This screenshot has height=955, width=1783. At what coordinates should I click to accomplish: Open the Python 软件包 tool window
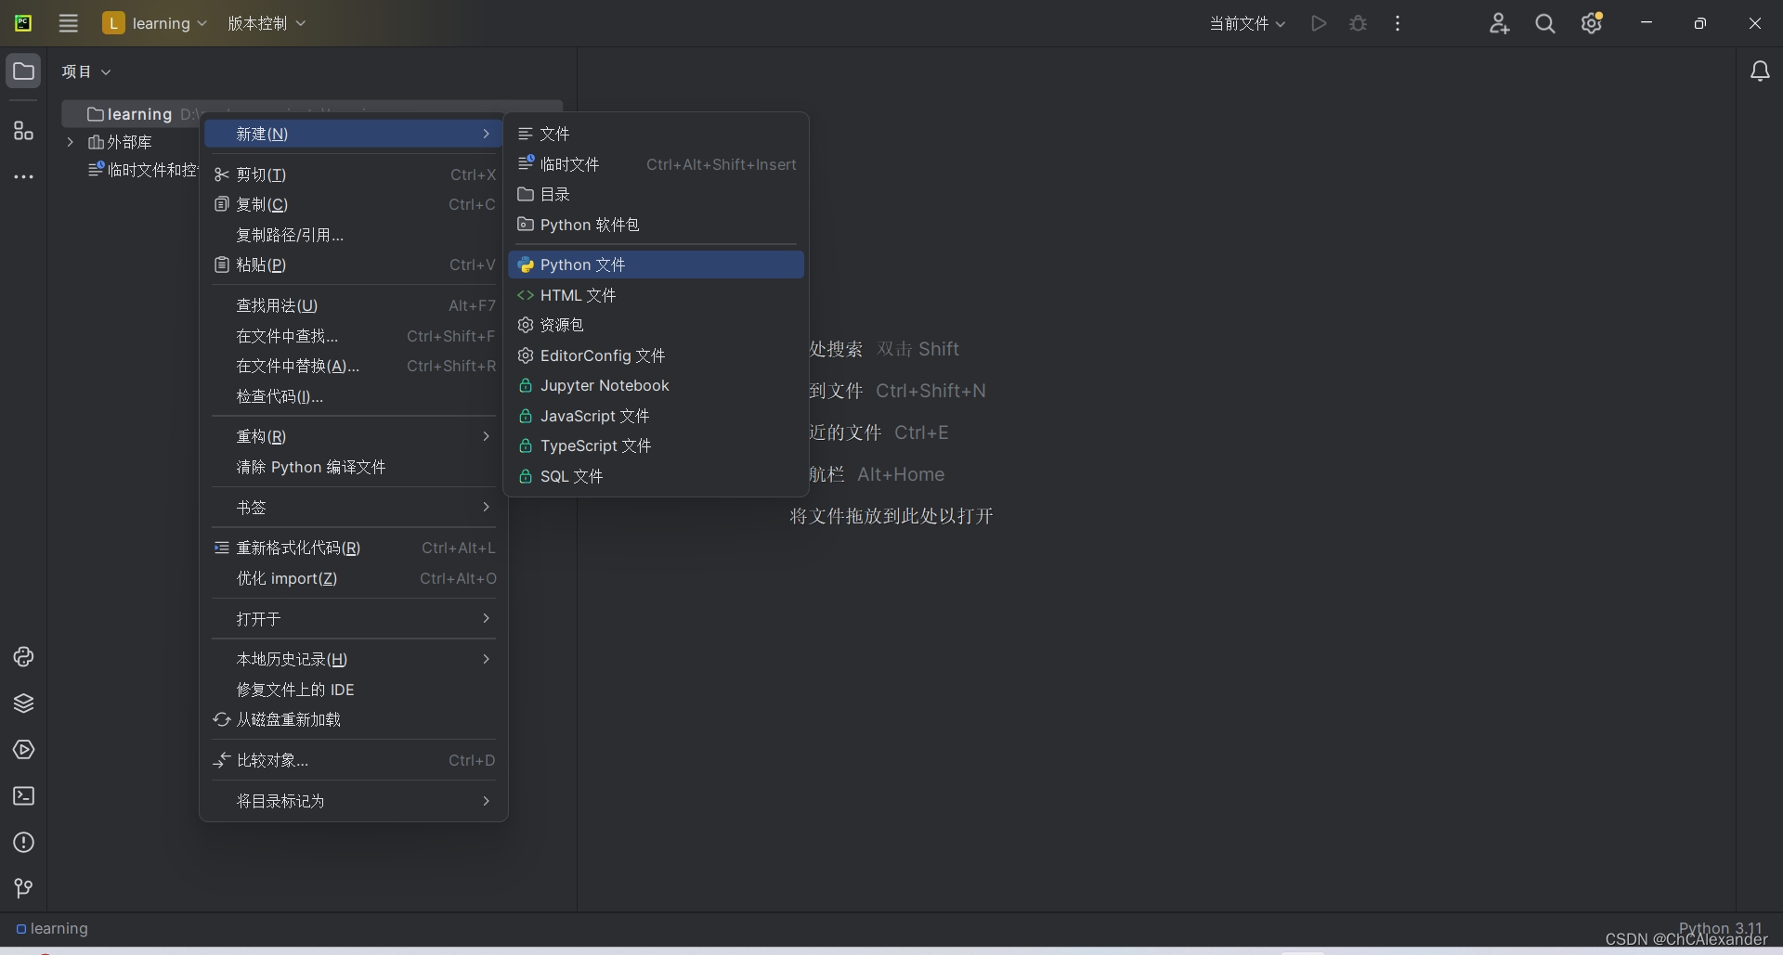23,704
